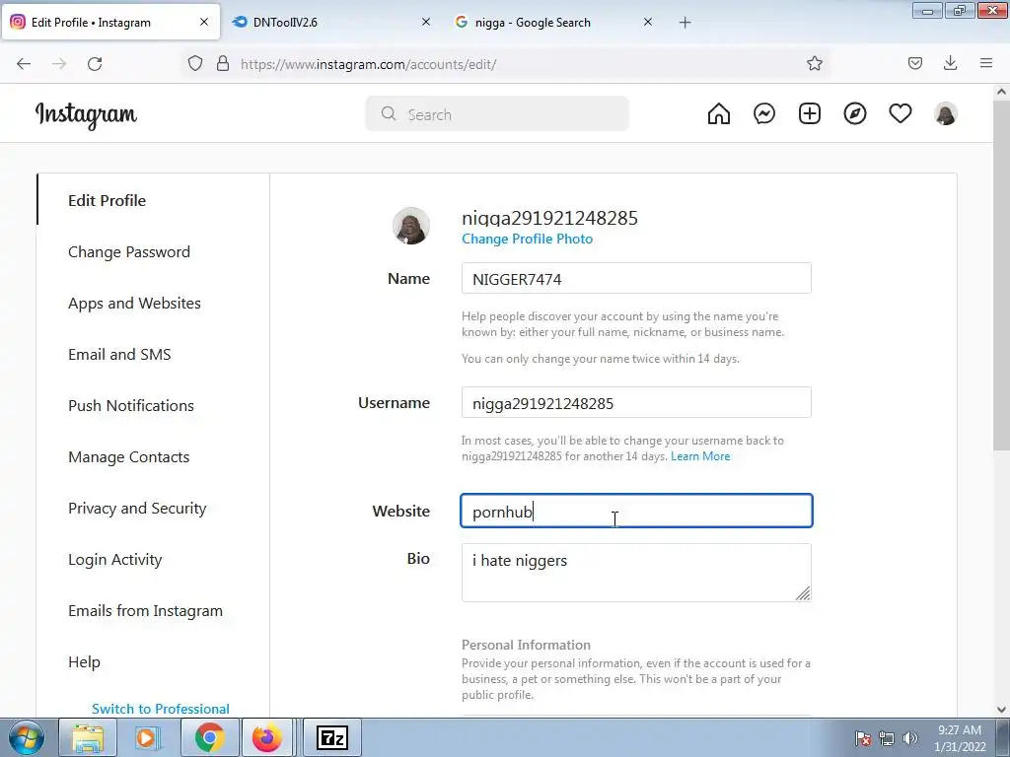The height and width of the screenshot is (757, 1010).
Task: Reload the current page
Action: pyautogui.click(x=95, y=64)
